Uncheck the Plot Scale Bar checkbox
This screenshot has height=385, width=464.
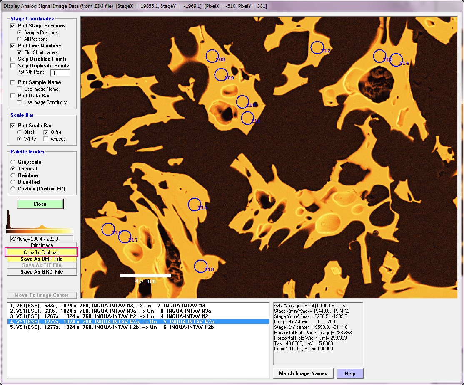13,126
